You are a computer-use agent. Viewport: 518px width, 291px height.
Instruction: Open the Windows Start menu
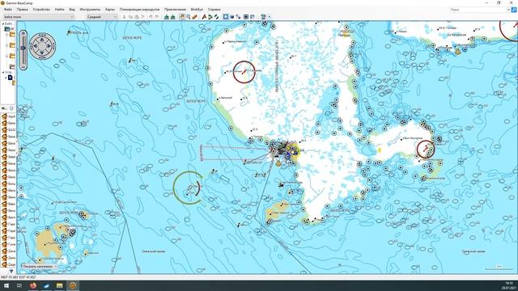[6, 285]
